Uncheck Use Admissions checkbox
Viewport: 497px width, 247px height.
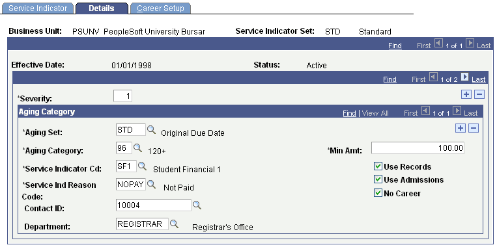tap(378, 179)
